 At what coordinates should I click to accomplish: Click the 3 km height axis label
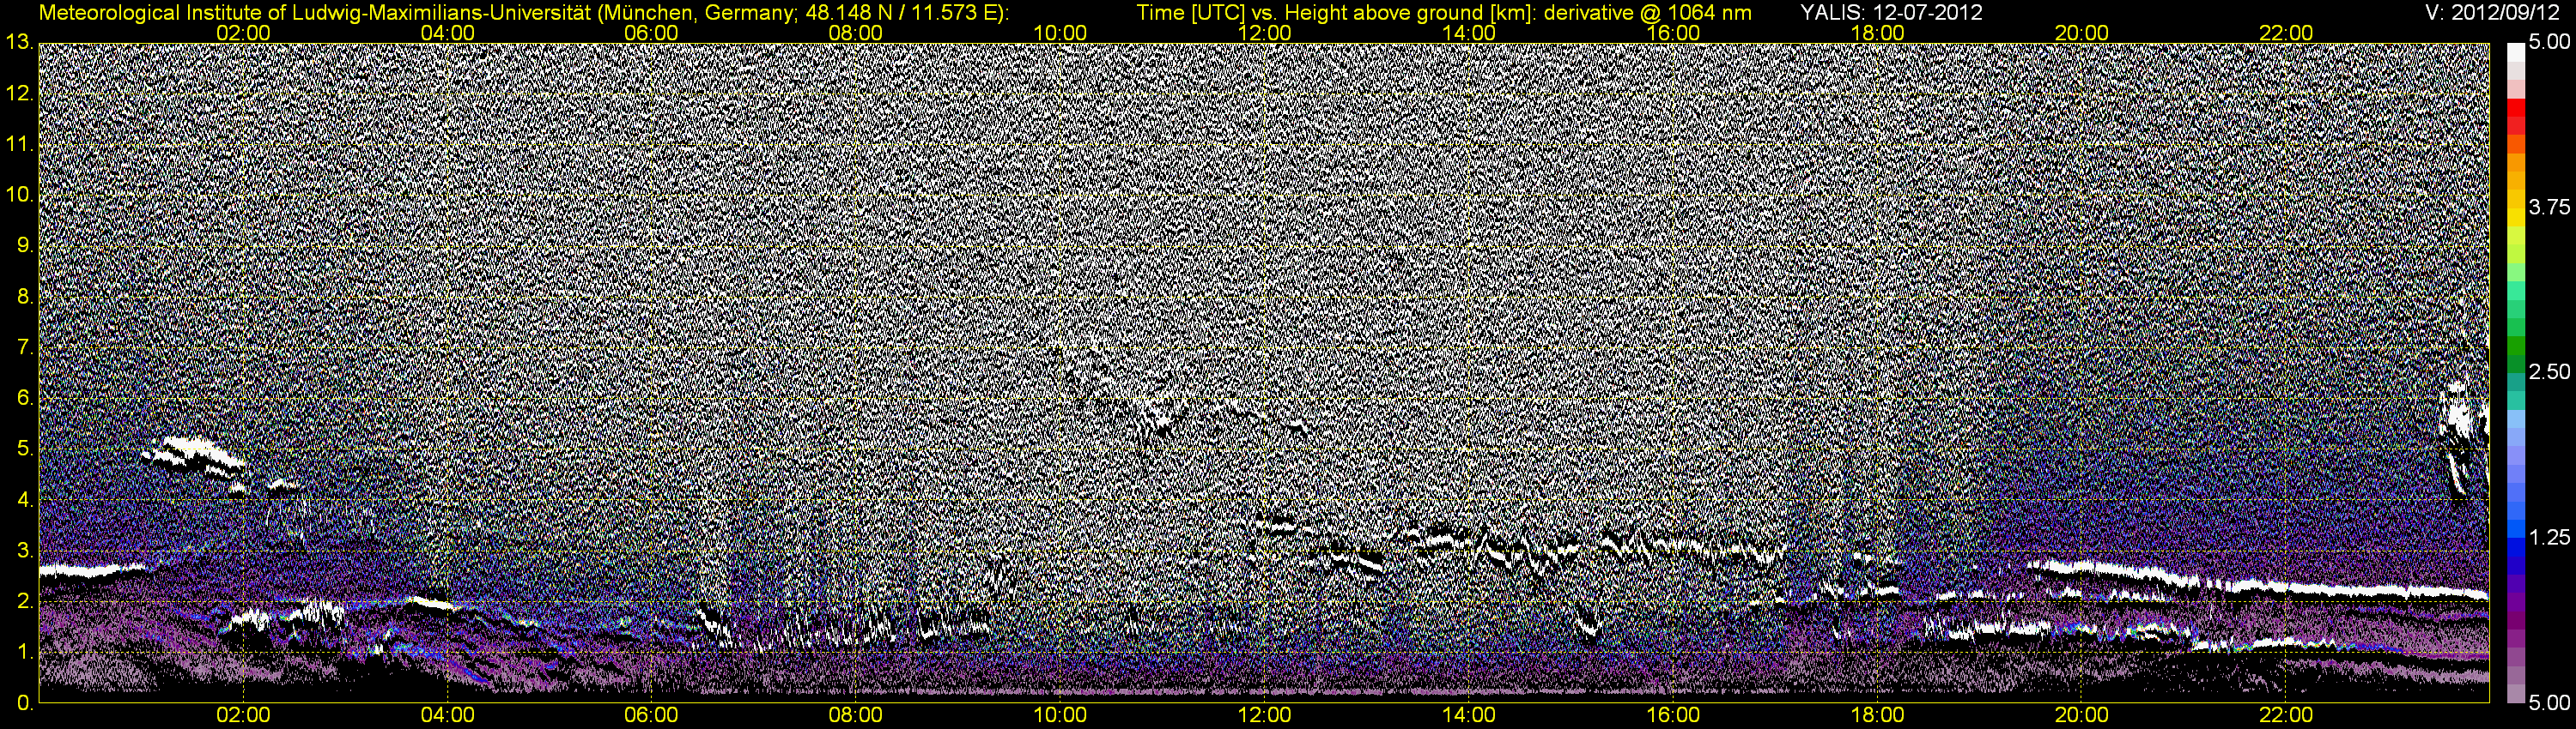click(x=25, y=551)
